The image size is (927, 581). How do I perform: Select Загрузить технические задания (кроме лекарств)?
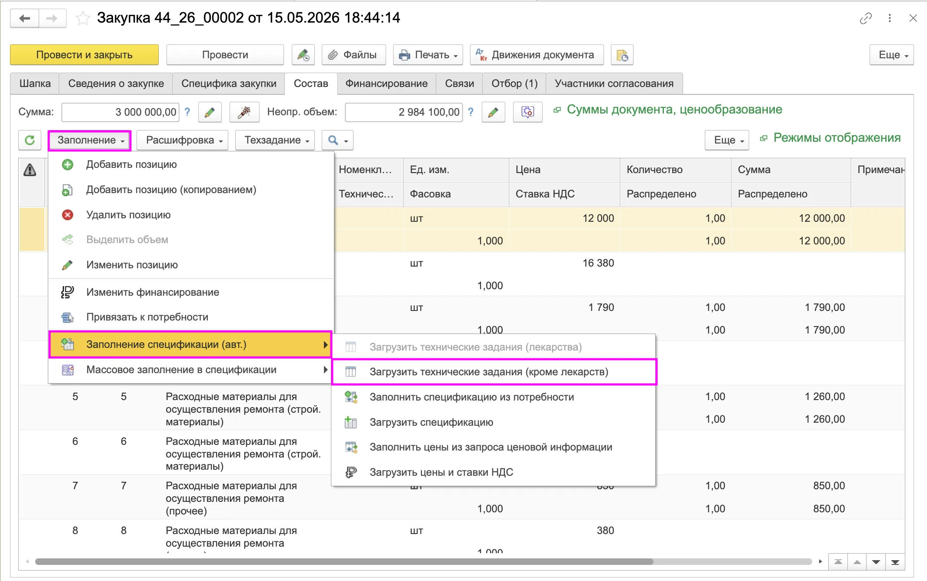tap(494, 372)
